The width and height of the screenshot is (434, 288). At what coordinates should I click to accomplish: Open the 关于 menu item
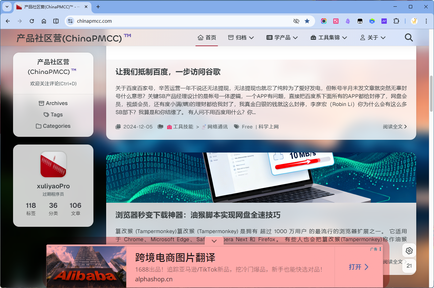coord(372,37)
